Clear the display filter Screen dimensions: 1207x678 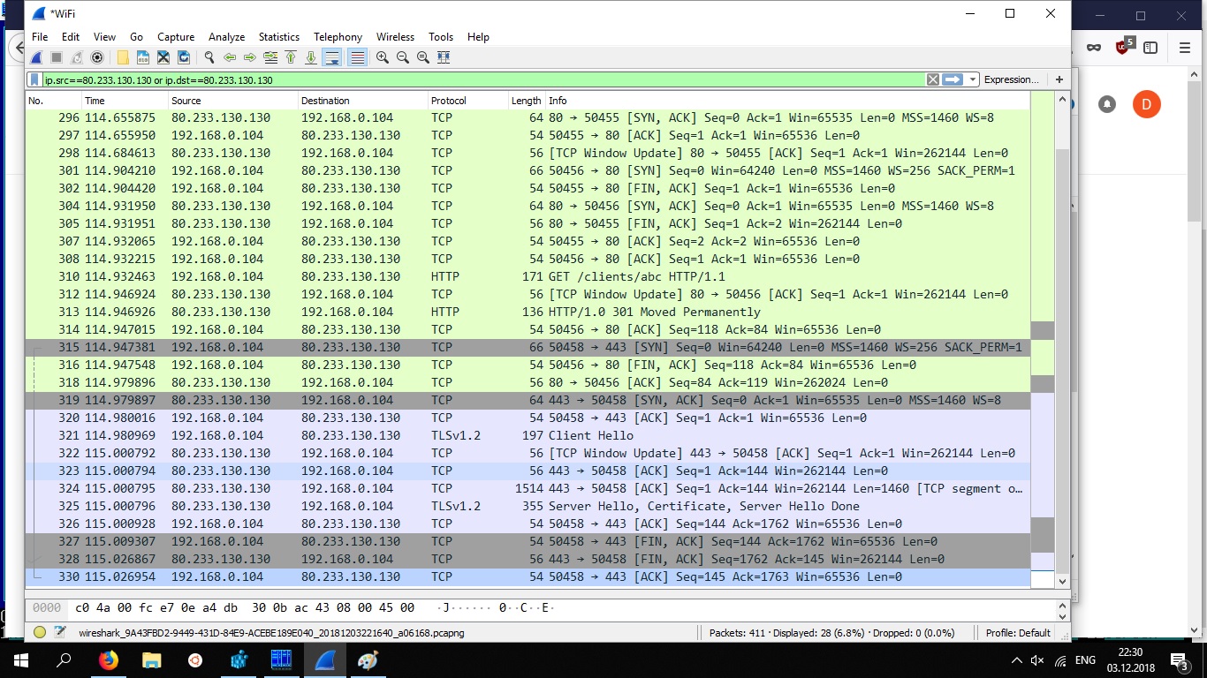[x=932, y=79]
